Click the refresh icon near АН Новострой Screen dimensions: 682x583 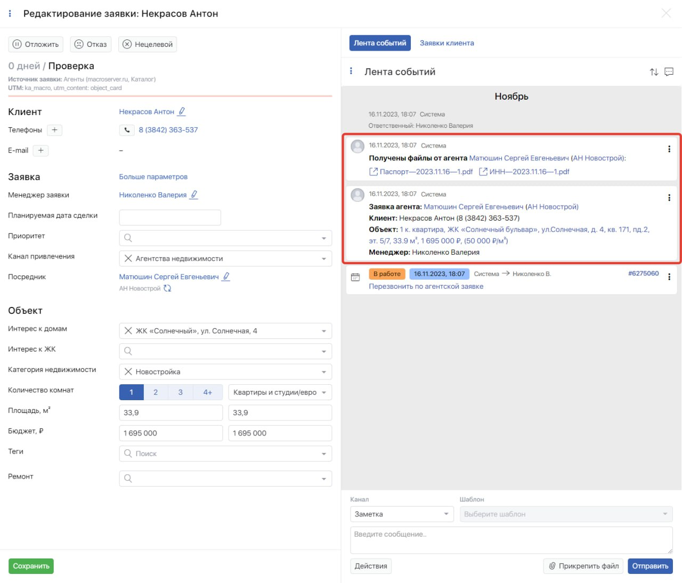click(x=167, y=288)
